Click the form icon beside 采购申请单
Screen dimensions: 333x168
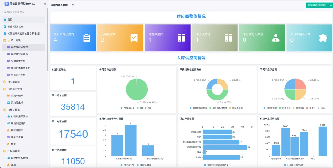tap(8, 96)
